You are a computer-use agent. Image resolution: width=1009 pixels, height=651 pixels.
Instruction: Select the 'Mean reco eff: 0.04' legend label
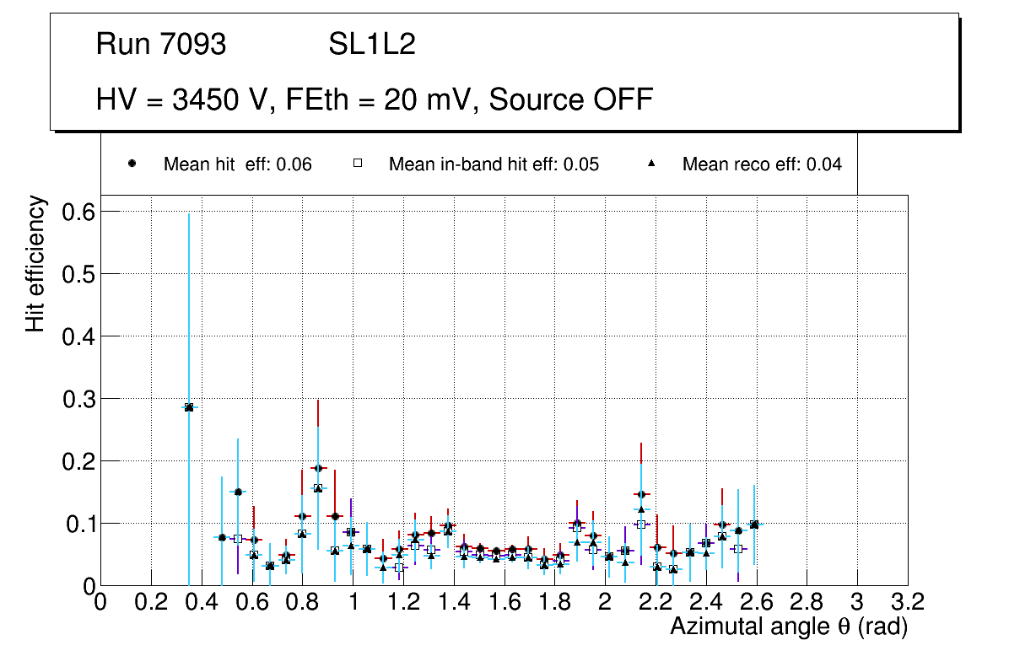[762, 164]
